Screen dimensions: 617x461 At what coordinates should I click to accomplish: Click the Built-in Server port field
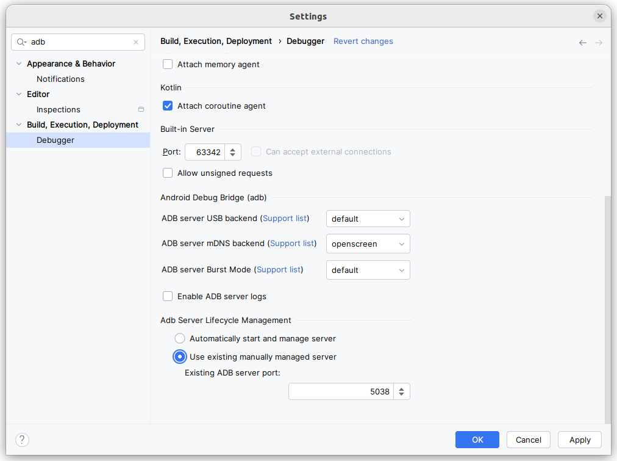[x=205, y=152]
